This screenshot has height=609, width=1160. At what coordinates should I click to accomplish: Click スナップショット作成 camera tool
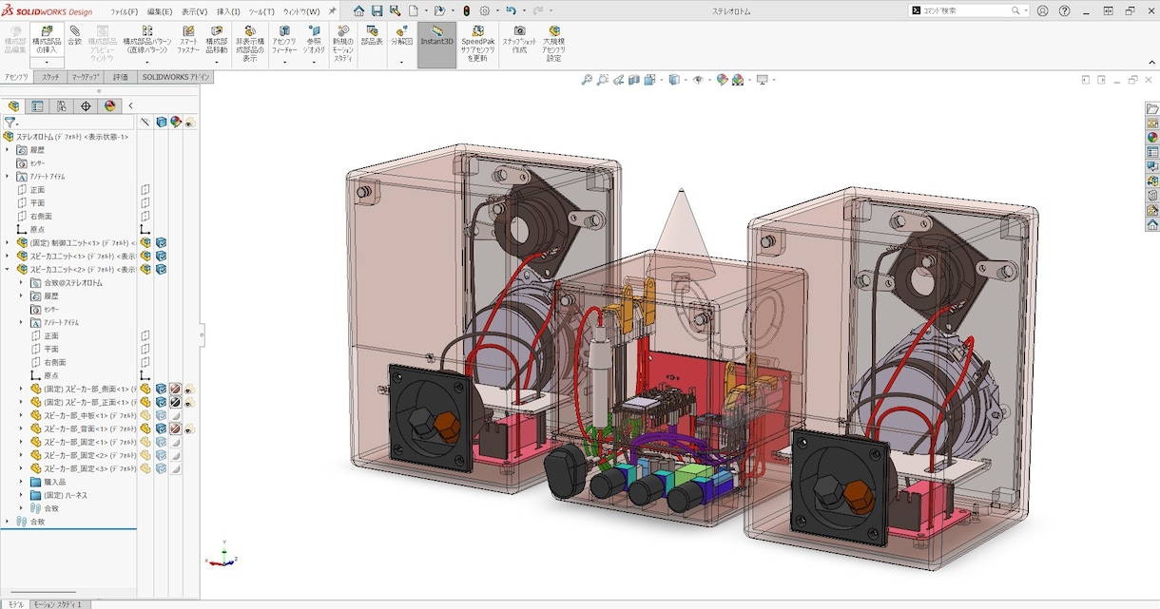click(x=519, y=39)
